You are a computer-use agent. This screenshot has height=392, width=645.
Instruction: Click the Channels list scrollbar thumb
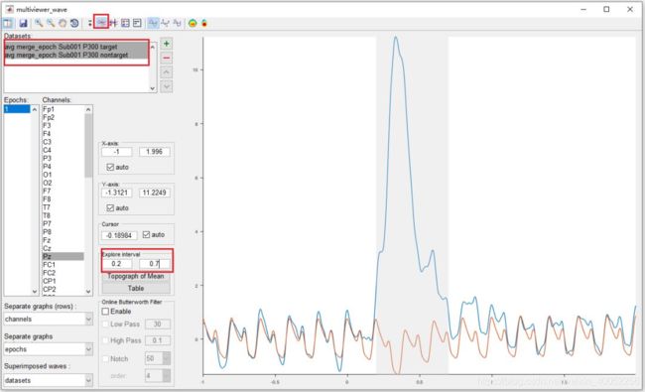[88, 146]
